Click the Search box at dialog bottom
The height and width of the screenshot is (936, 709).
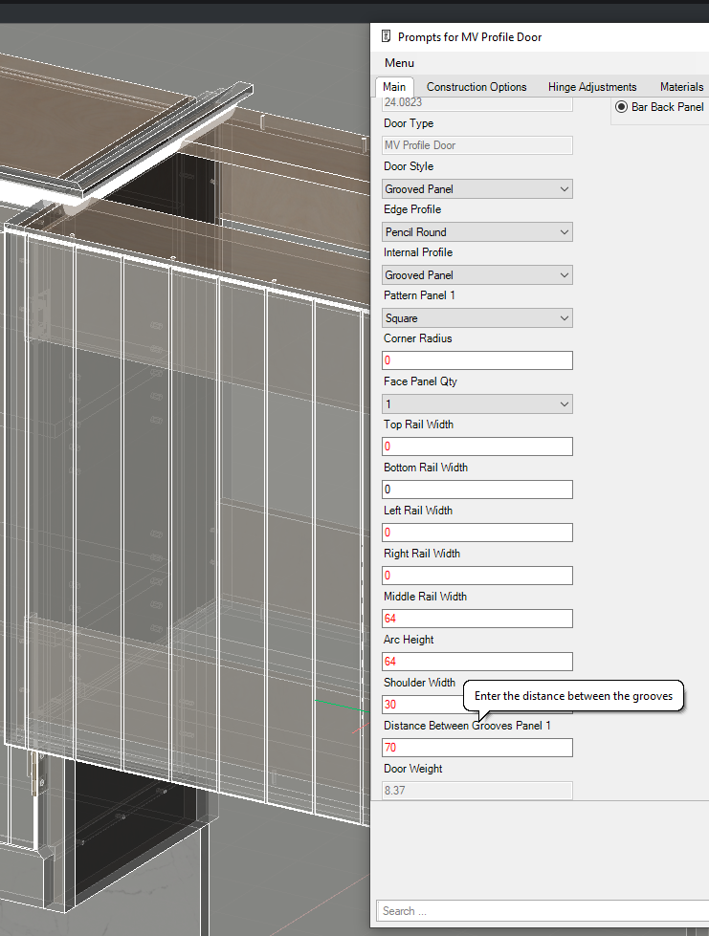[541, 911]
